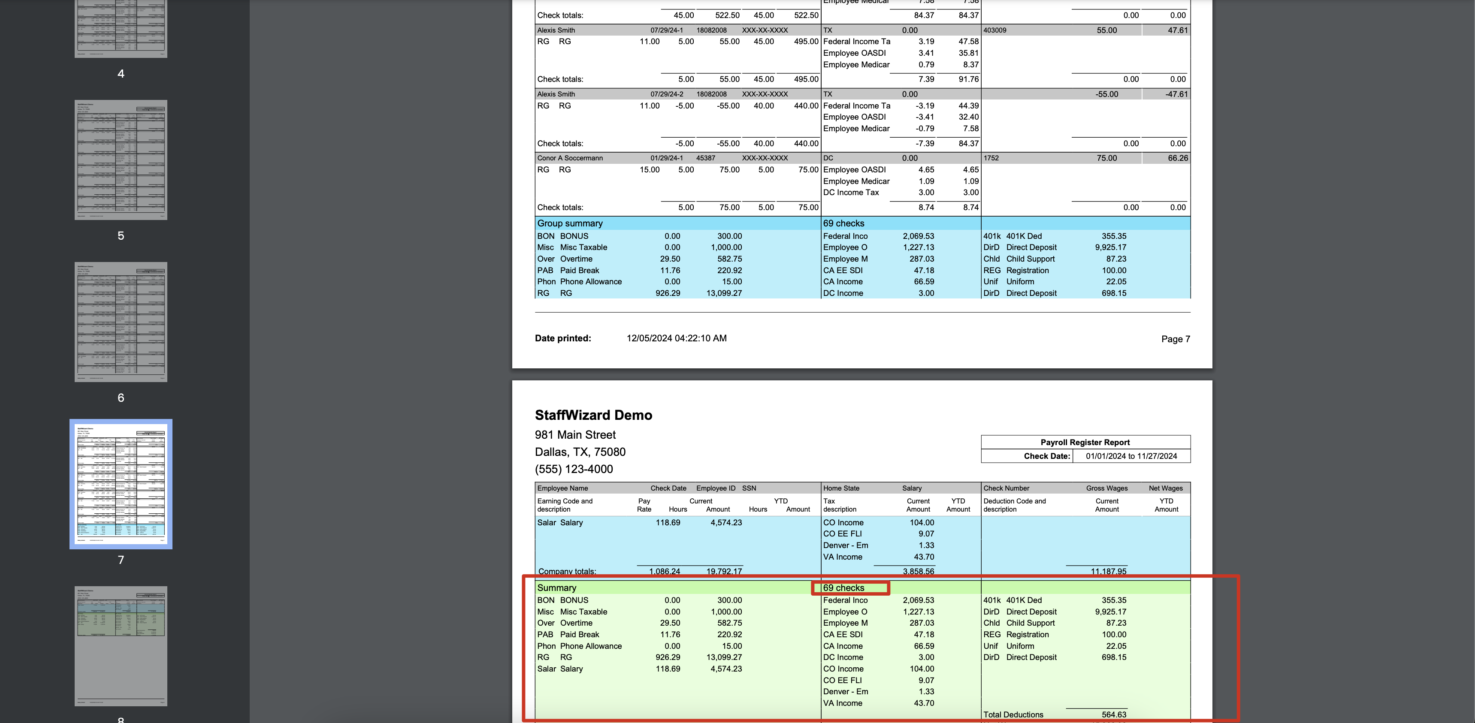
Task: Open the page 8 thumbnail
Action: point(121,646)
